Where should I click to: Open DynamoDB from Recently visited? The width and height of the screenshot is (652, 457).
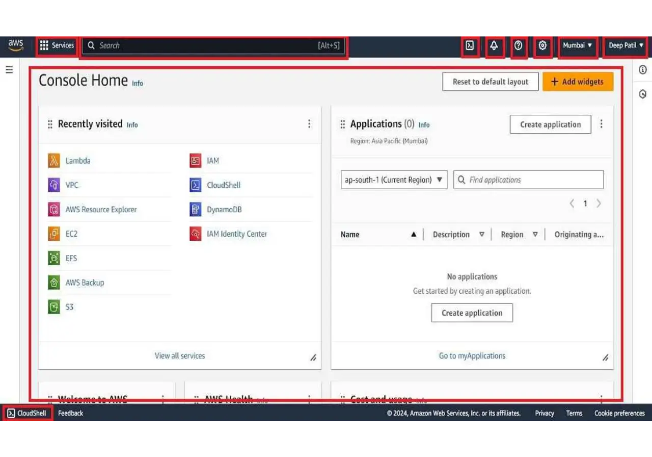pos(224,210)
